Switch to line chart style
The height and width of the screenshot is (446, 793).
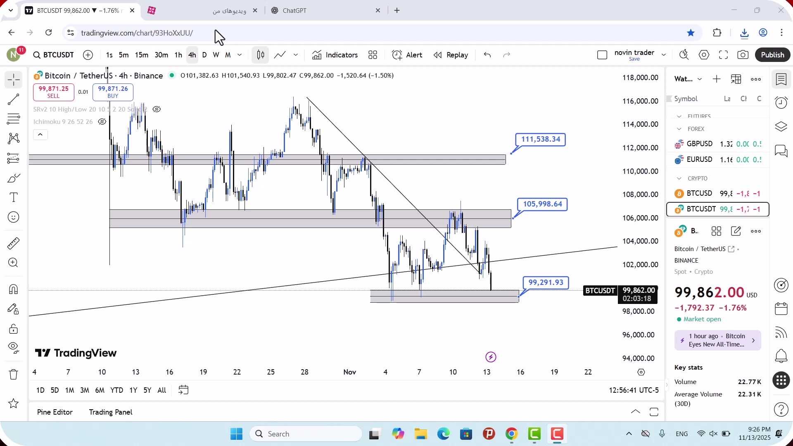pos(280,55)
